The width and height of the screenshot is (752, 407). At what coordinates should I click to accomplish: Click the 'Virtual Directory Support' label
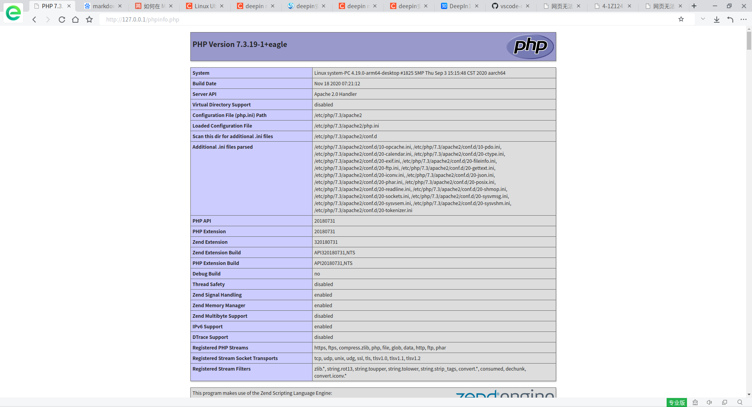[222, 104]
